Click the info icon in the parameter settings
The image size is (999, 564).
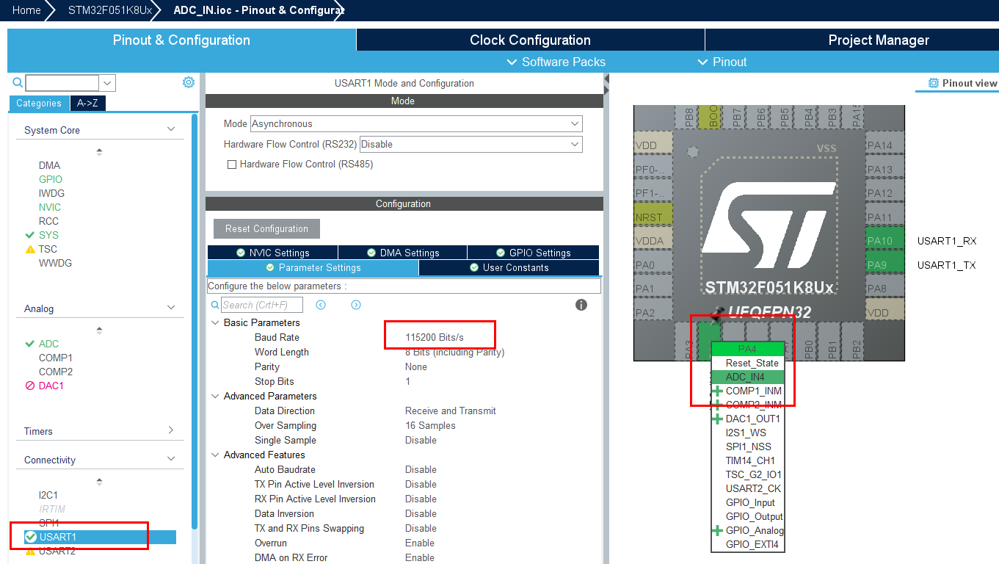click(x=581, y=305)
